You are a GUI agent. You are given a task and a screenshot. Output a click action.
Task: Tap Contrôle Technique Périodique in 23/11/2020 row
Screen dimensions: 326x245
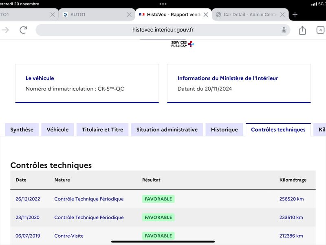tap(89, 217)
